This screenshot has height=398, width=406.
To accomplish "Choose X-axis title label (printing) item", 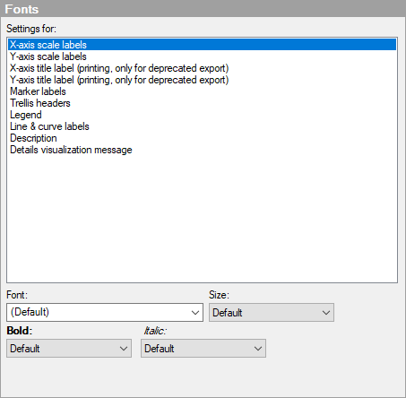I will pyautogui.click(x=203, y=68).
